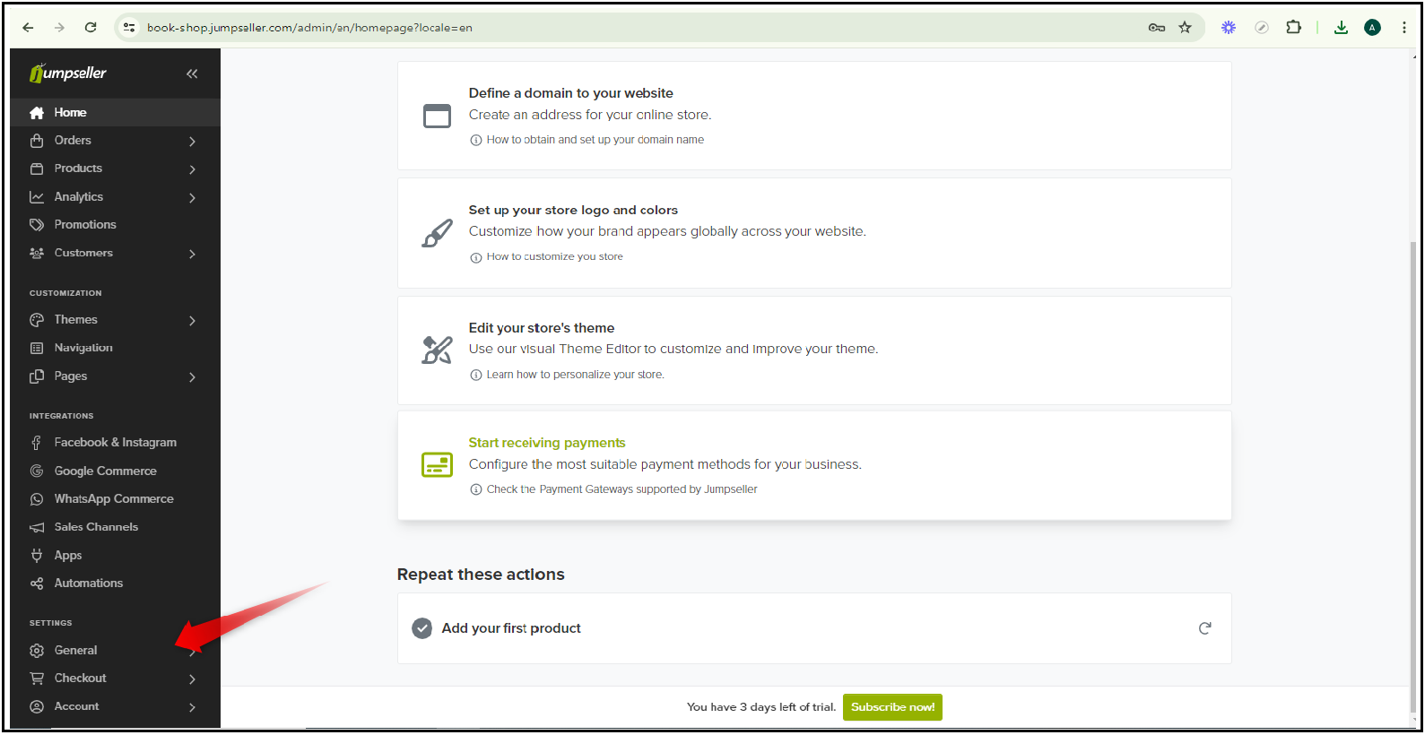This screenshot has height=735, width=1425.
Task: Expand the Products submenu arrow
Action: point(192,169)
